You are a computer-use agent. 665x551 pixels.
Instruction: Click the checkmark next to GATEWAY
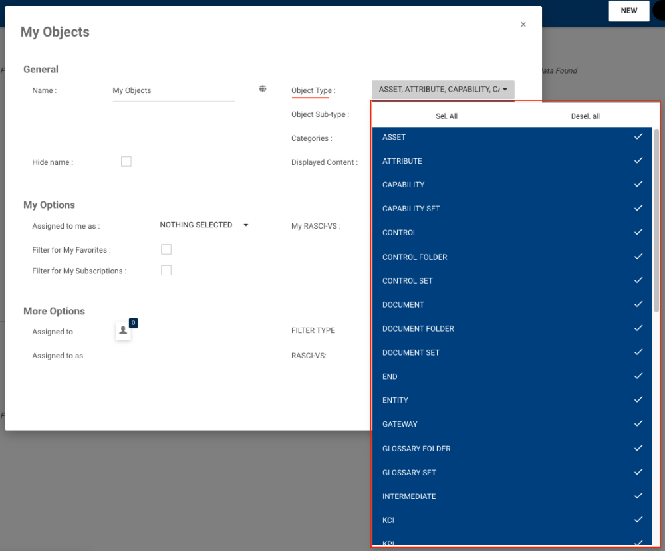point(638,423)
